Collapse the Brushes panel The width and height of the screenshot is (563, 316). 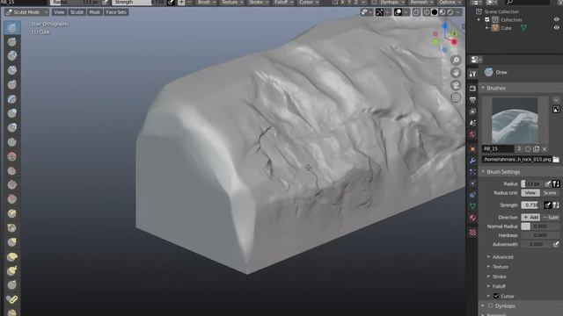point(496,88)
